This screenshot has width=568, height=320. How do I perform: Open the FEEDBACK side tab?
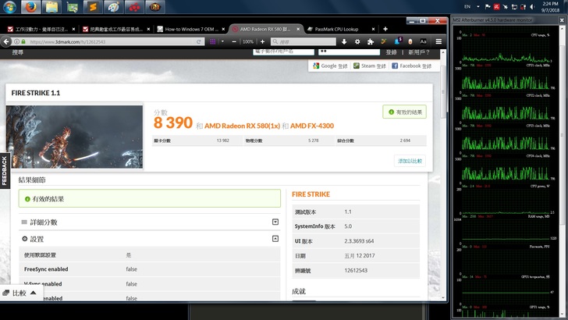coord(5,171)
